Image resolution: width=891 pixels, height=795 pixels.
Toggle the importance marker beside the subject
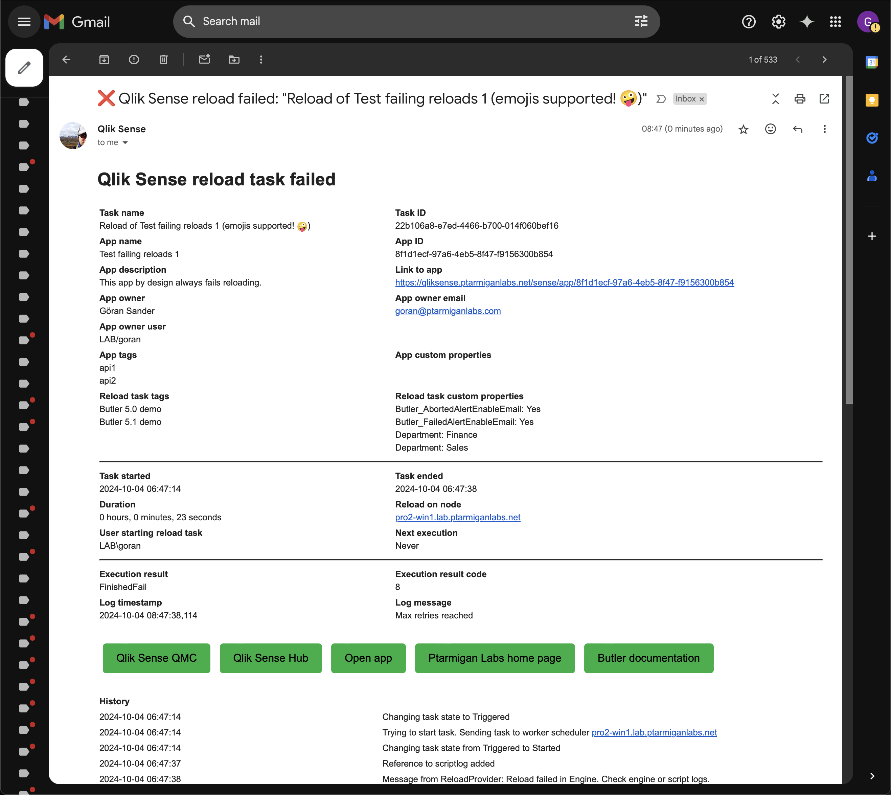(661, 99)
